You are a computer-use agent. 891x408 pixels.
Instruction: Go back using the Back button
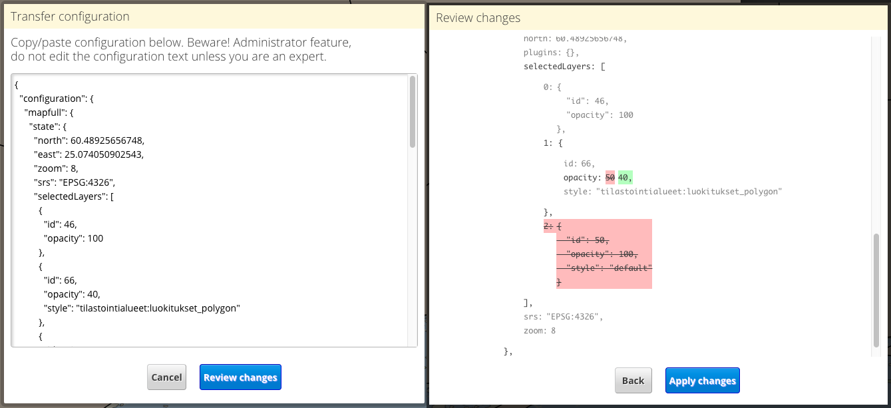[x=633, y=381]
